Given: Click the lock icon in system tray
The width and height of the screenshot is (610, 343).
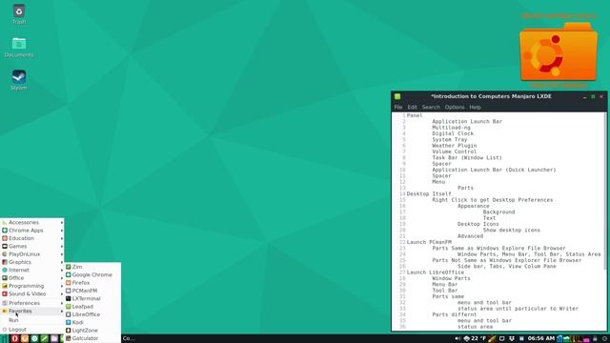Looking at the screenshot, I should click(595, 339).
